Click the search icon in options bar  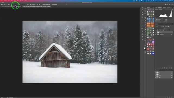pyautogui.click(x=168, y=4)
